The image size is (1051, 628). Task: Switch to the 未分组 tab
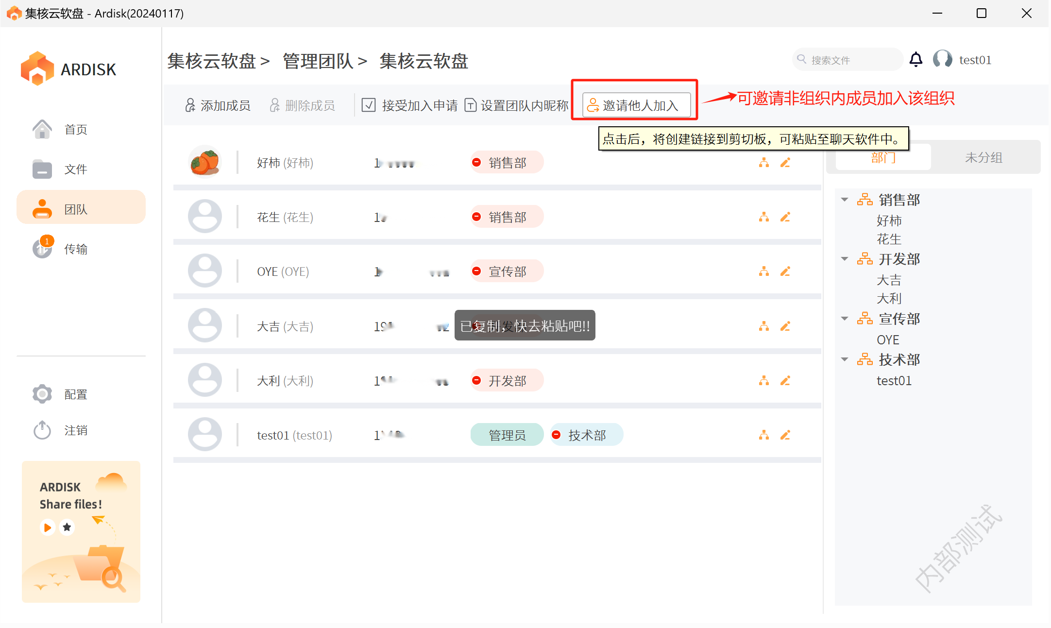pos(983,157)
